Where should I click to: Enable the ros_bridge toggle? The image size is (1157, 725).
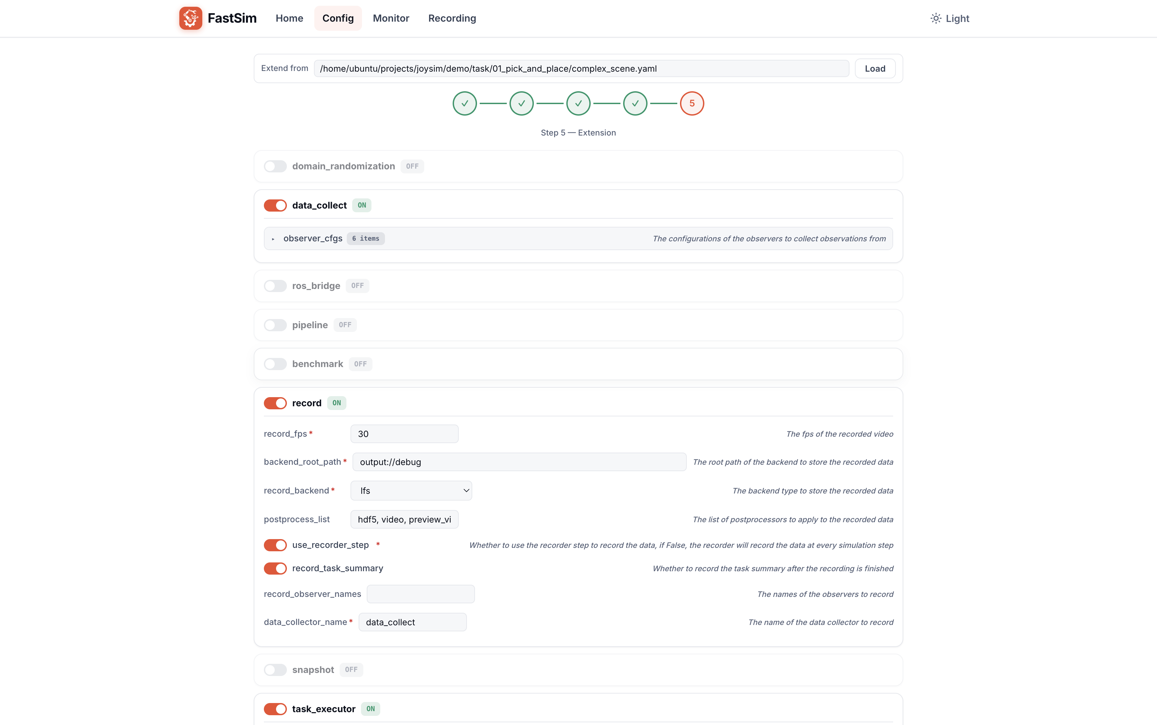coord(275,286)
